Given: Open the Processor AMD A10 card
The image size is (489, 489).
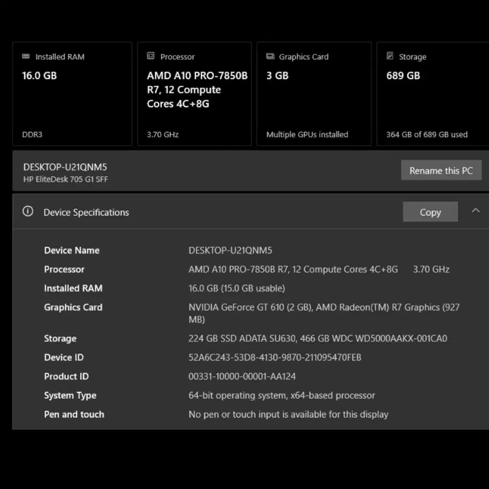Looking at the screenshot, I should pyautogui.click(x=195, y=94).
